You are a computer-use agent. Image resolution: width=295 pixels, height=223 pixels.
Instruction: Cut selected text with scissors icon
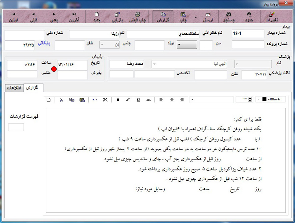coord(61,99)
